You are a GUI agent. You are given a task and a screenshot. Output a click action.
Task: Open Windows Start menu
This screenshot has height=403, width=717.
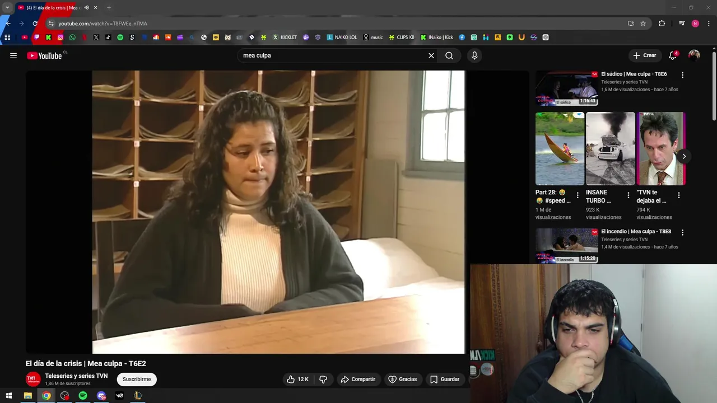9,396
